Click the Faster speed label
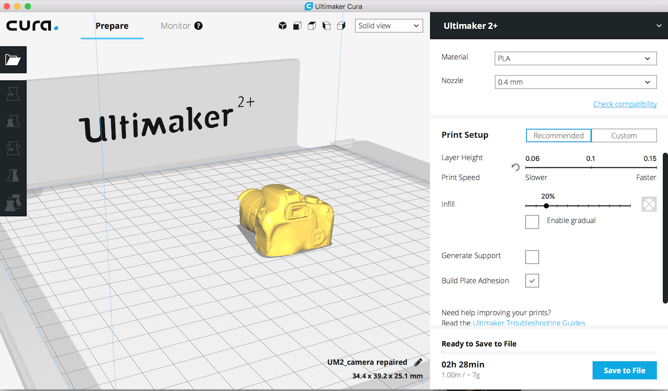The image size is (668, 391). pyautogui.click(x=646, y=178)
